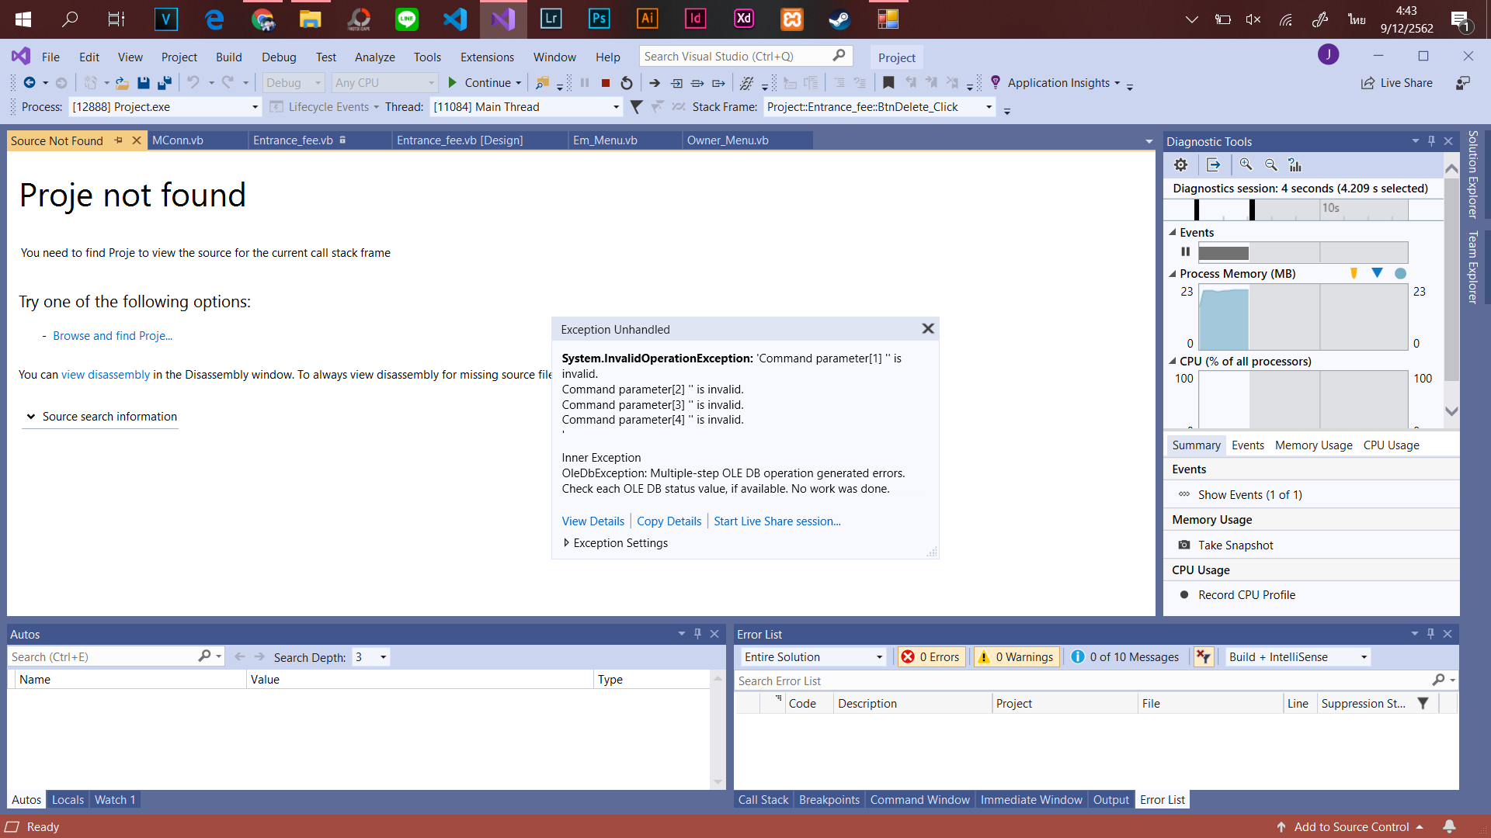Click the thread filter funnel icon
This screenshot has height=838, width=1491.
[636, 107]
